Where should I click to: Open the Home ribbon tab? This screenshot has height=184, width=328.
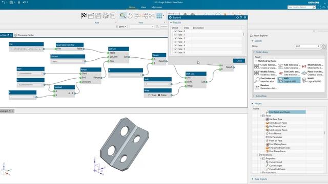point(132,7)
